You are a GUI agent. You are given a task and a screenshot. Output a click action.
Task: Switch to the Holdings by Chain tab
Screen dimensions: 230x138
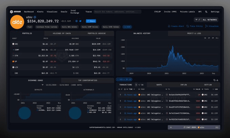tap(62, 34)
